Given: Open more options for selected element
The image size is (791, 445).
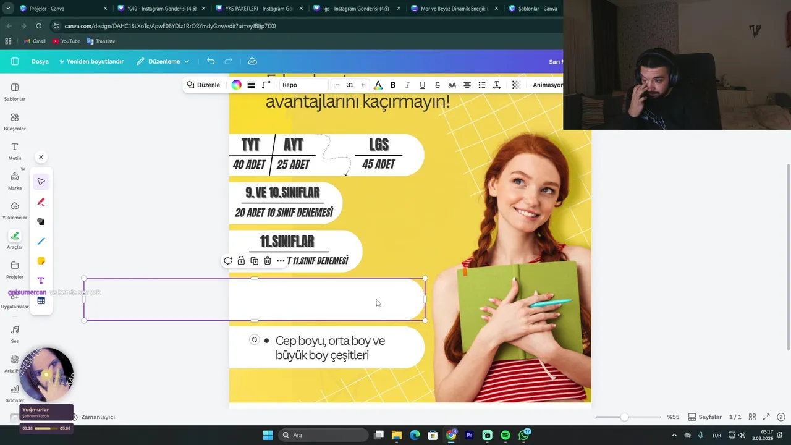Looking at the screenshot, I should [x=281, y=261].
